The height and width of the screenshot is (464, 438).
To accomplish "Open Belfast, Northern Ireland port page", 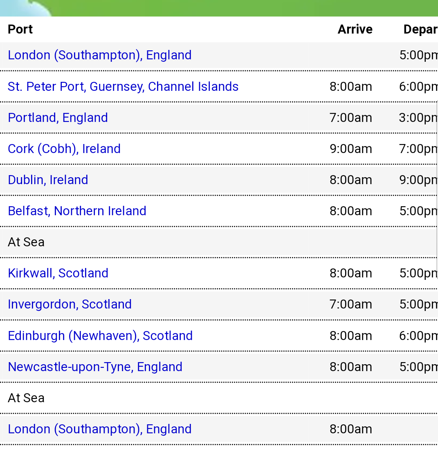I will pyautogui.click(x=77, y=211).
